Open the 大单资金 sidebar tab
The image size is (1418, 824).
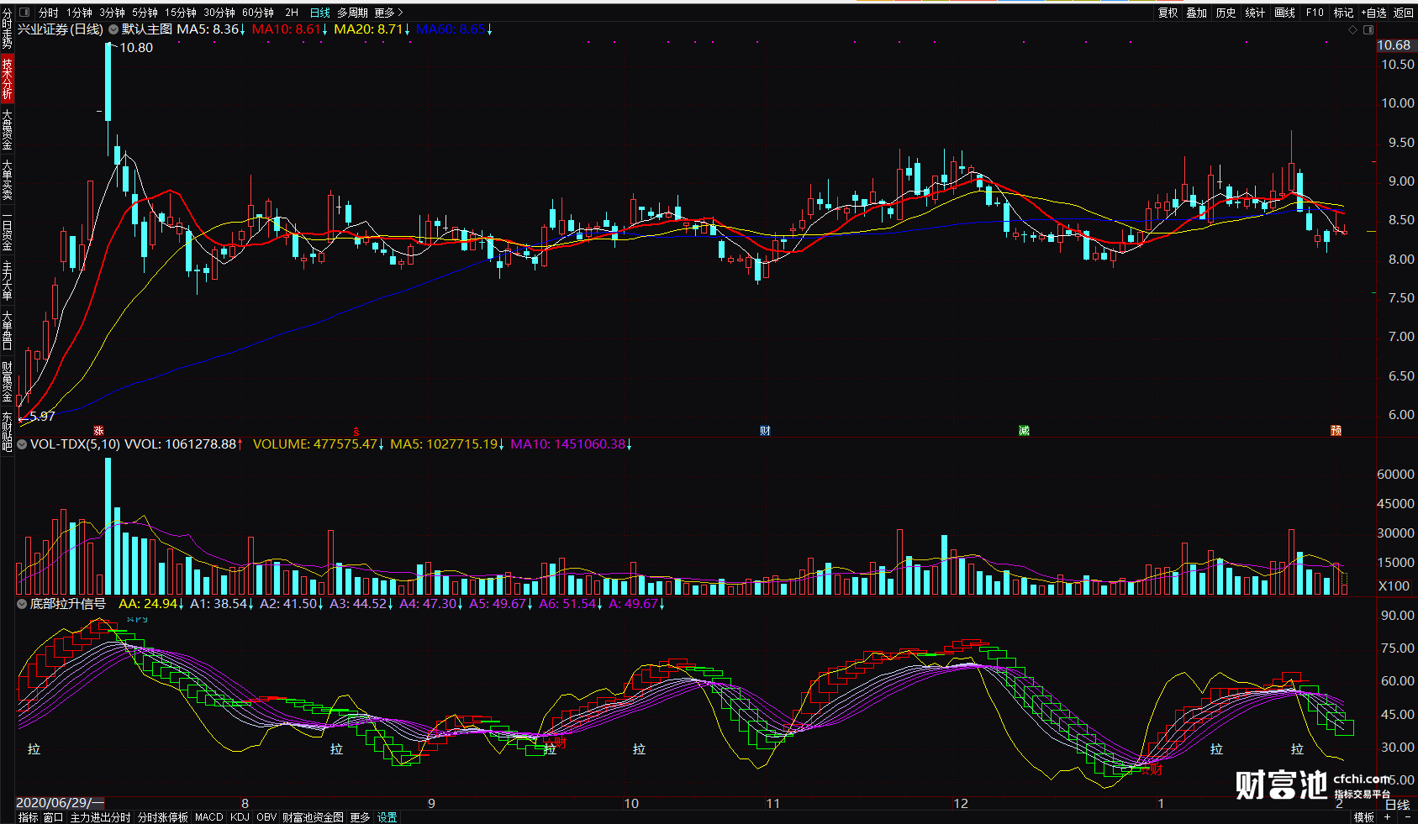[x=7, y=129]
